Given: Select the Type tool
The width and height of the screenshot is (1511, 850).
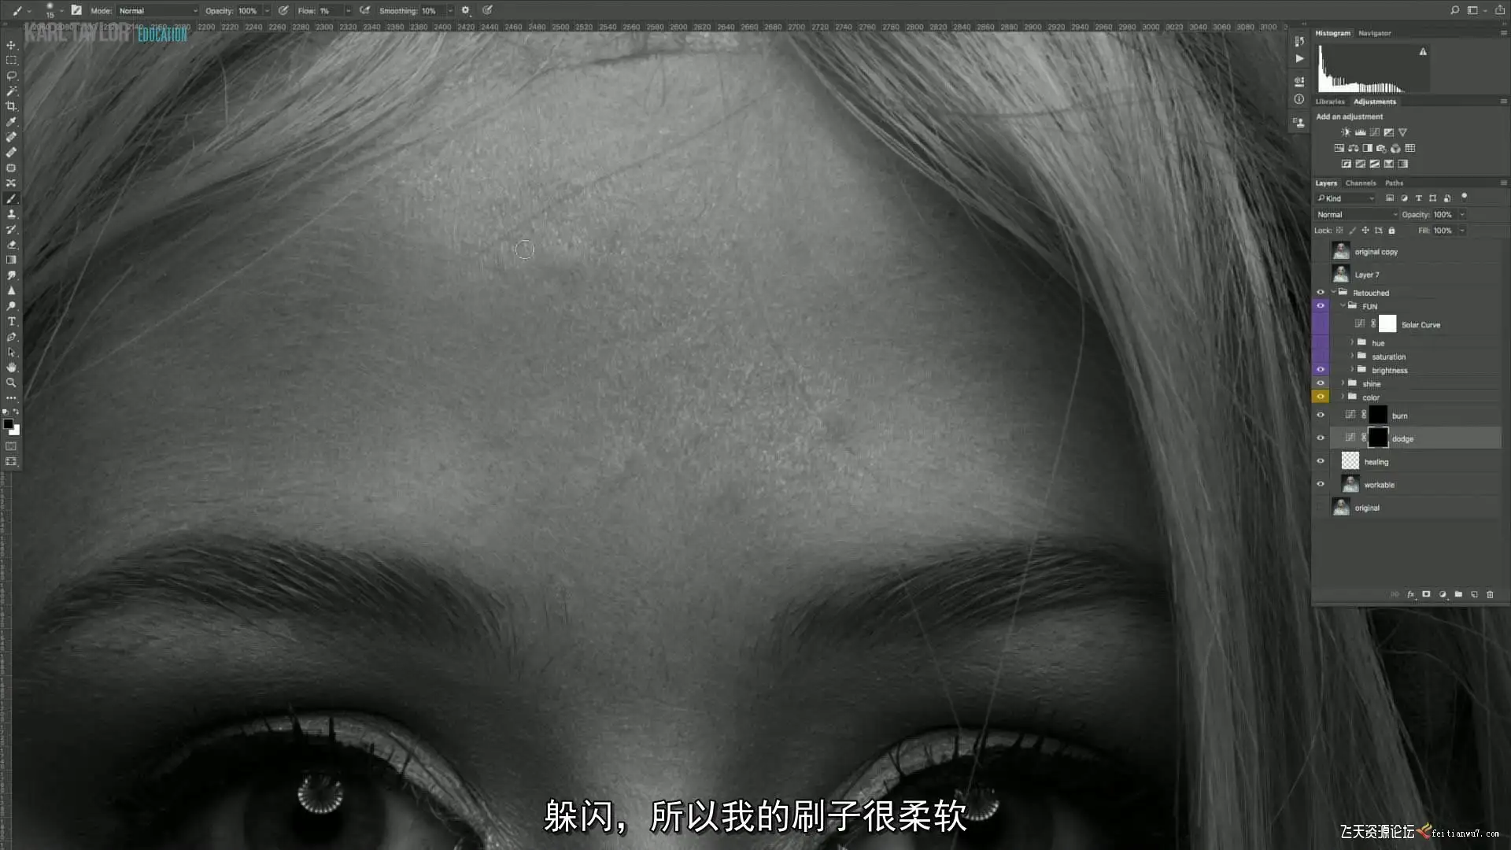Looking at the screenshot, I should [x=11, y=322].
